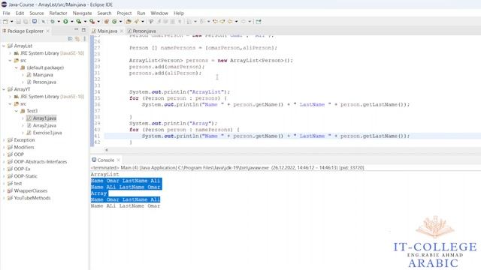Click the Next Edit Location arrow
Viewport: 481px width, 270px height.
click(222, 22)
